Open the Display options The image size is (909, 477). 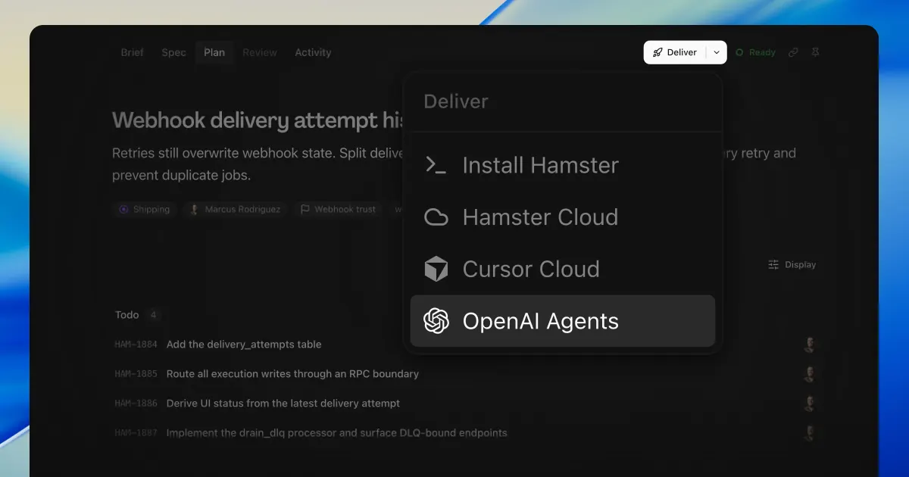click(x=792, y=265)
